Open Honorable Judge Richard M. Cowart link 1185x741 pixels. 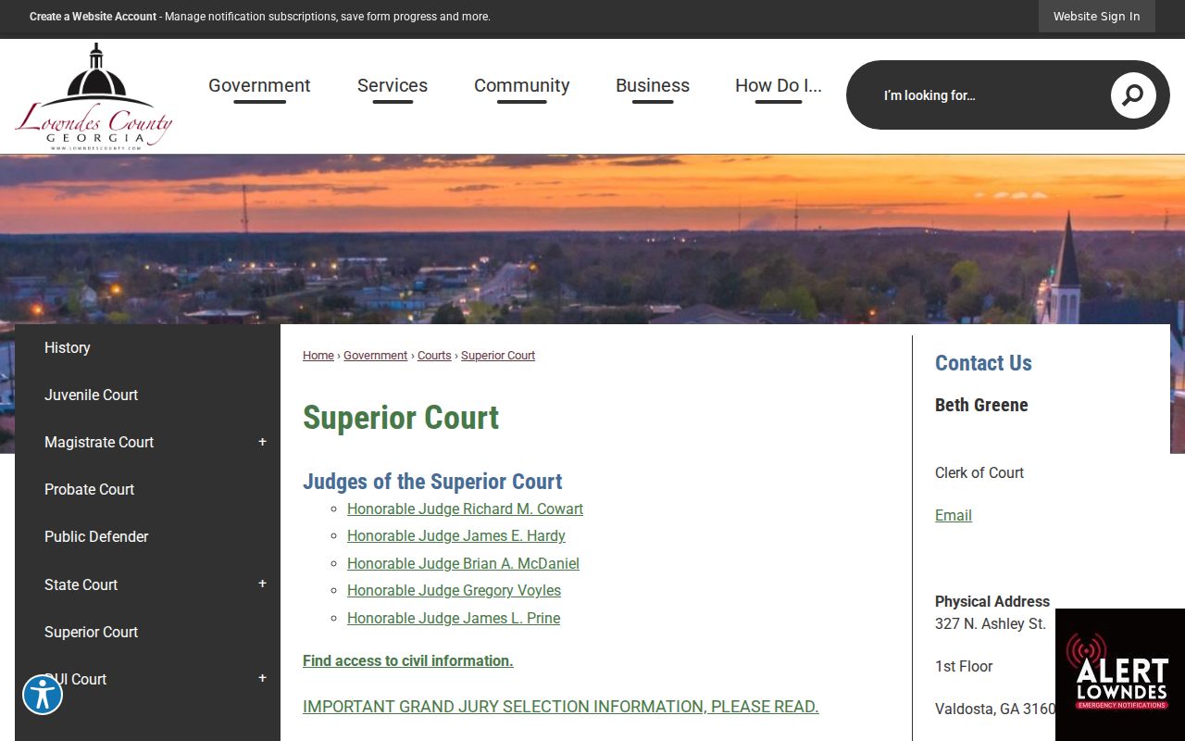(x=465, y=509)
